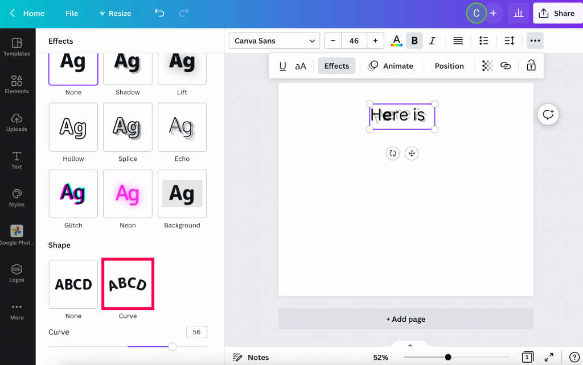This screenshot has width=583, height=365.
Task: Open the overflow menu with three dots
Action: [535, 40]
